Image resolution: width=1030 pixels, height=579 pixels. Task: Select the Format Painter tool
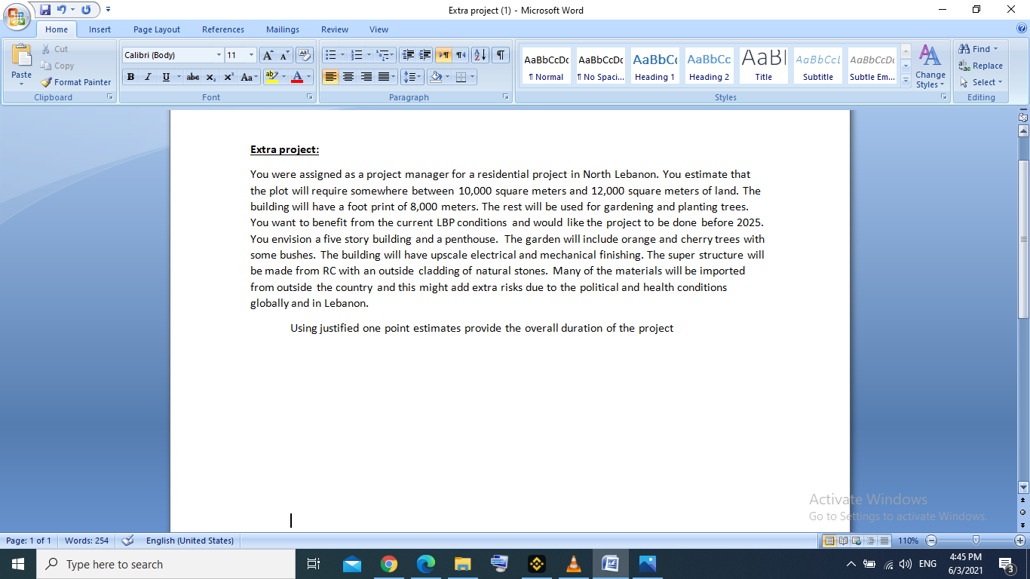click(x=75, y=82)
